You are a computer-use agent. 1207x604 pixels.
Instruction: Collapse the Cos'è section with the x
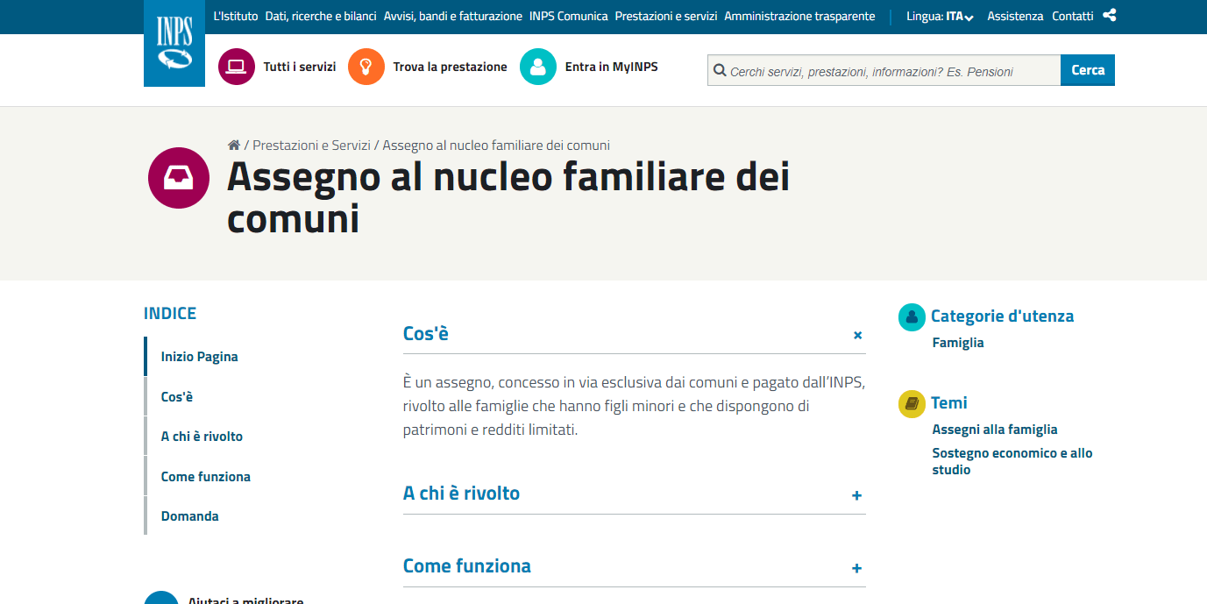[x=858, y=335]
